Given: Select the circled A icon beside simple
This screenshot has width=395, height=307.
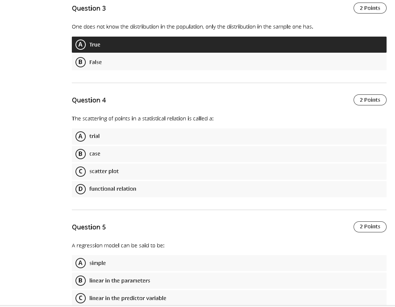Looking at the screenshot, I should (x=81, y=263).
